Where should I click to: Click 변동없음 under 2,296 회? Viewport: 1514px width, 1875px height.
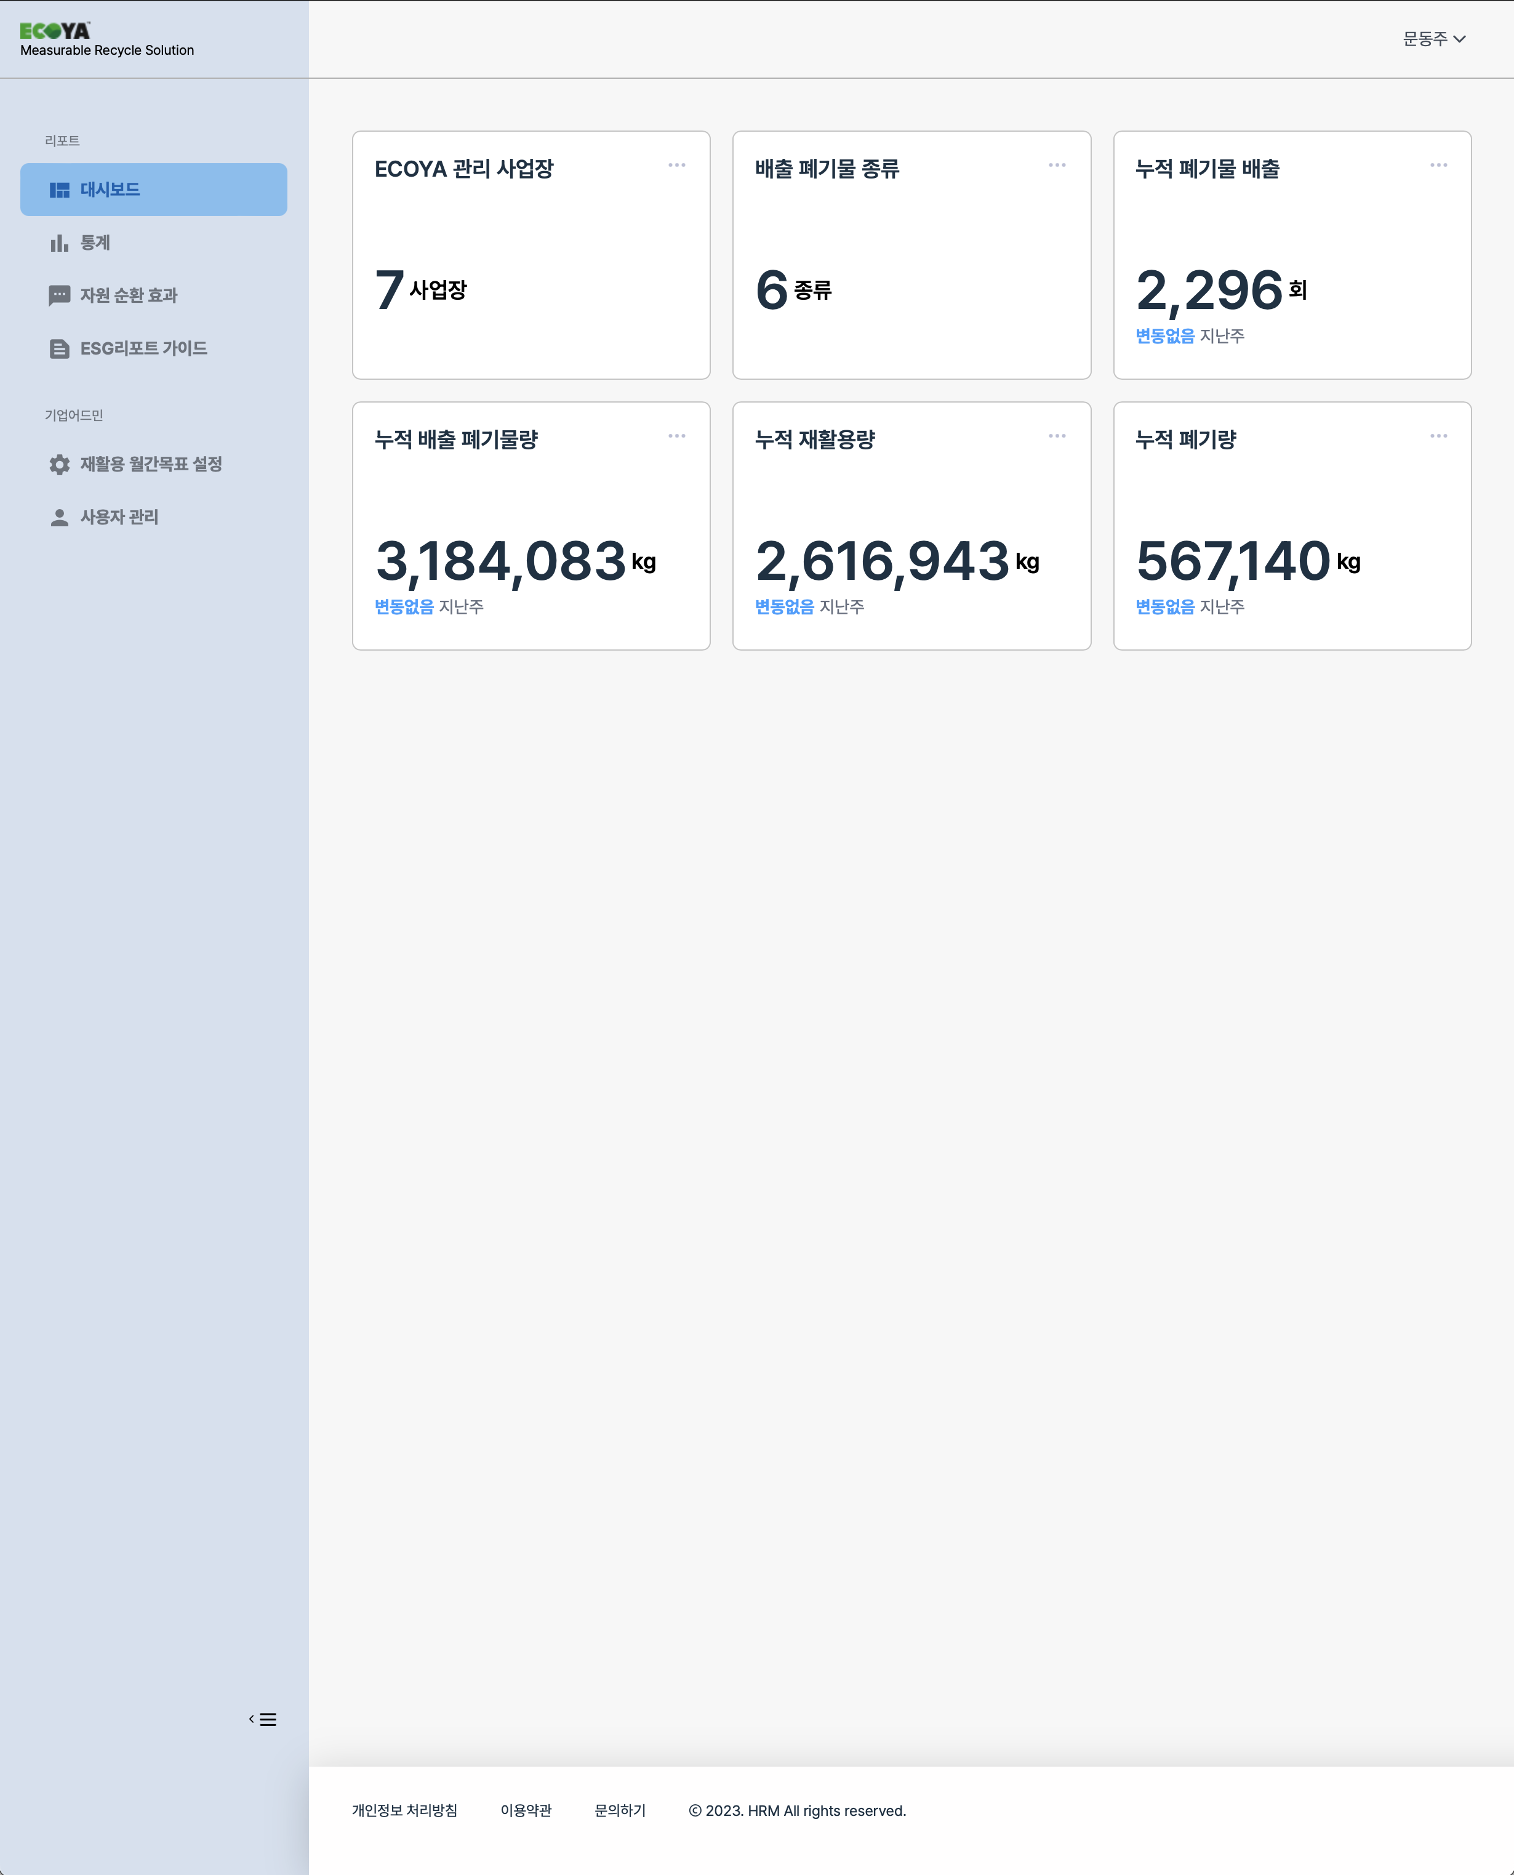click(1165, 337)
